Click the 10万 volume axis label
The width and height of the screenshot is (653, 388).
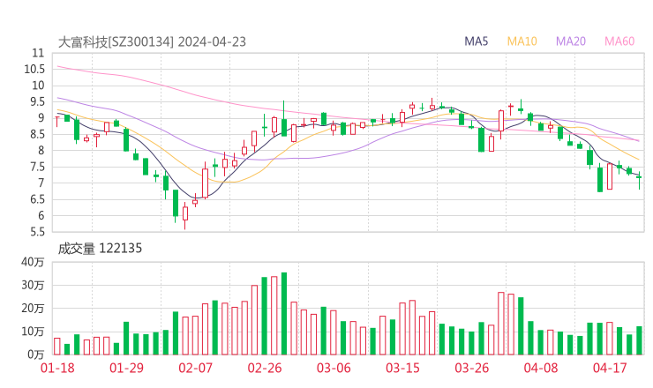pyautogui.click(x=33, y=332)
